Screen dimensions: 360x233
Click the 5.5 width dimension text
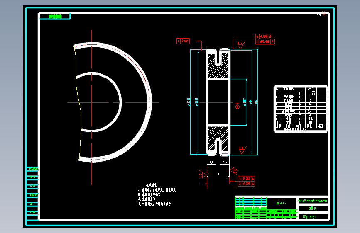[x=211, y=162]
